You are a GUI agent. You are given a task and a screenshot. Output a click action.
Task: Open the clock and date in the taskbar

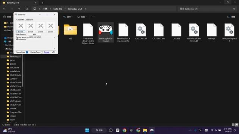coord(228,130)
